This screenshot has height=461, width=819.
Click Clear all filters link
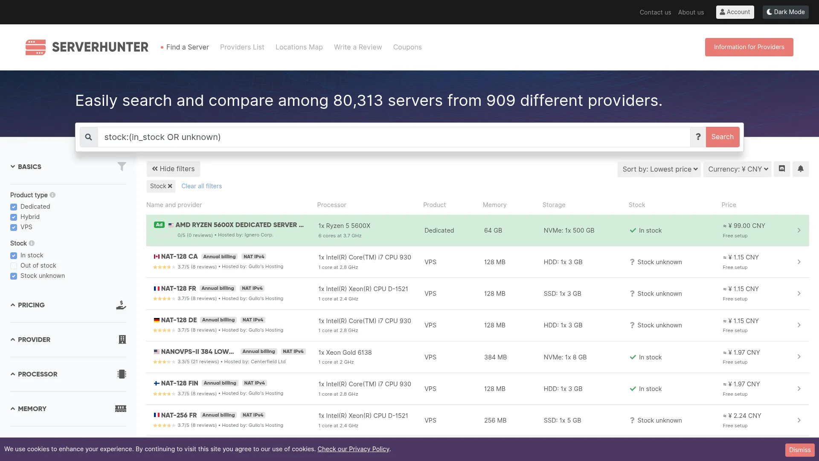pyautogui.click(x=201, y=186)
